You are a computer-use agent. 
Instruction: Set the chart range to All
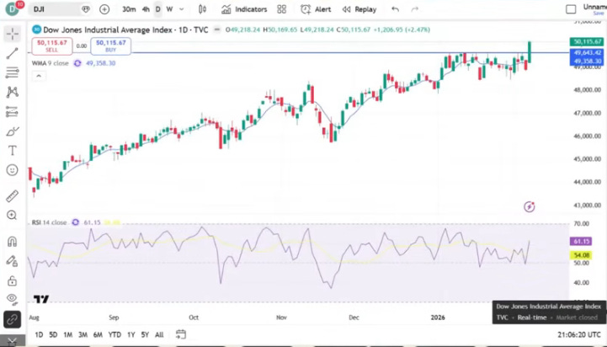coord(159,334)
